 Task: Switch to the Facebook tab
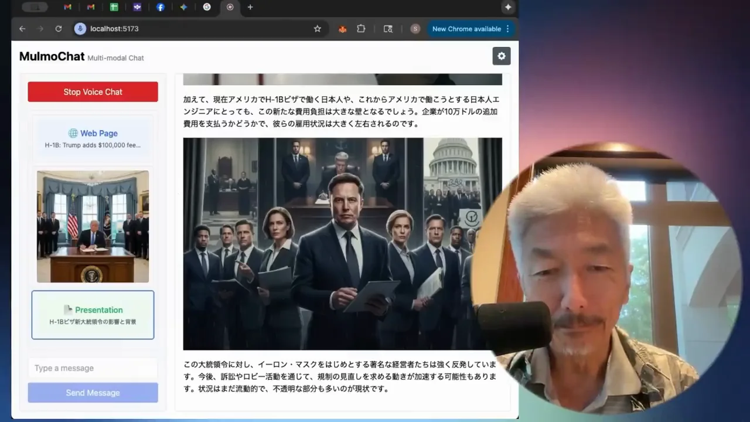click(x=160, y=7)
